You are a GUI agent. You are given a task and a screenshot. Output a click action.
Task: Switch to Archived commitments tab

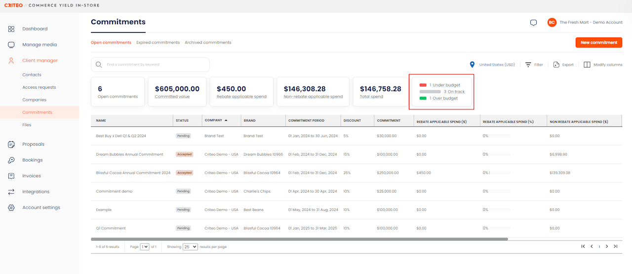click(208, 42)
